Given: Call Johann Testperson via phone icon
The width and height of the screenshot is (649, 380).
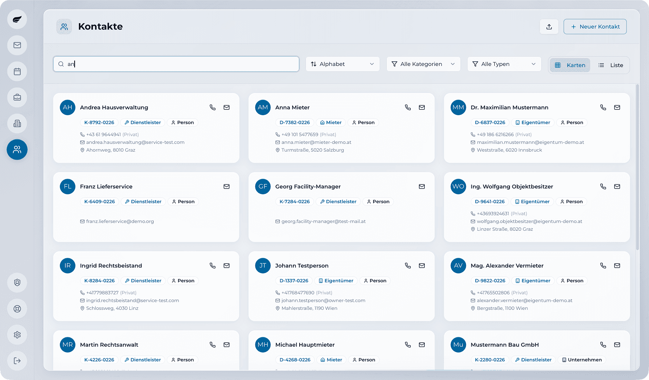Looking at the screenshot, I should tap(408, 266).
